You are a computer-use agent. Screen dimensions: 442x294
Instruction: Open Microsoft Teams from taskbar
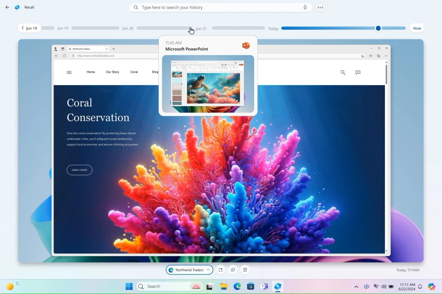[x=264, y=286]
